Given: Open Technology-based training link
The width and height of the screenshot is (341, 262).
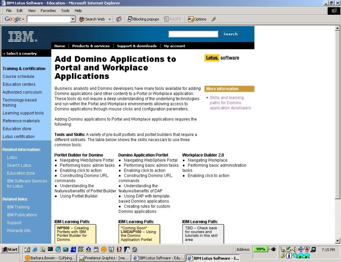Looking at the screenshot, I should [x=19, y=102].
